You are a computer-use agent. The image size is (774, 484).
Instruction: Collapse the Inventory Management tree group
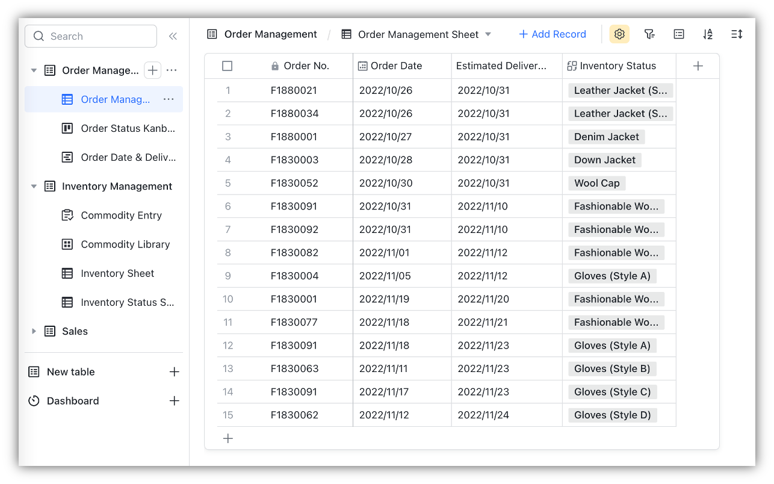tap(34, 187)
